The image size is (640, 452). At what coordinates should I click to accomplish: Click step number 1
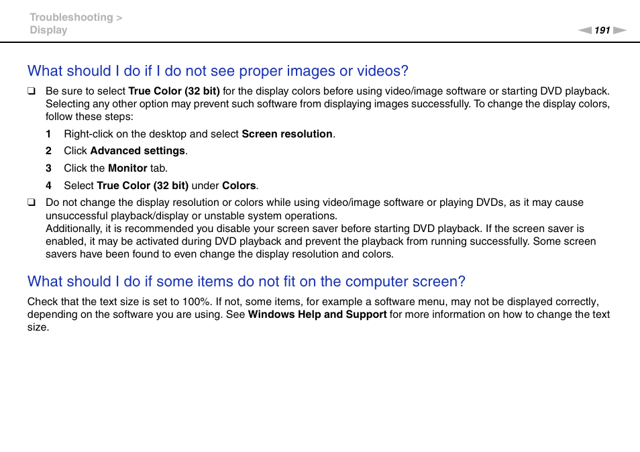(x=48, y=134)
